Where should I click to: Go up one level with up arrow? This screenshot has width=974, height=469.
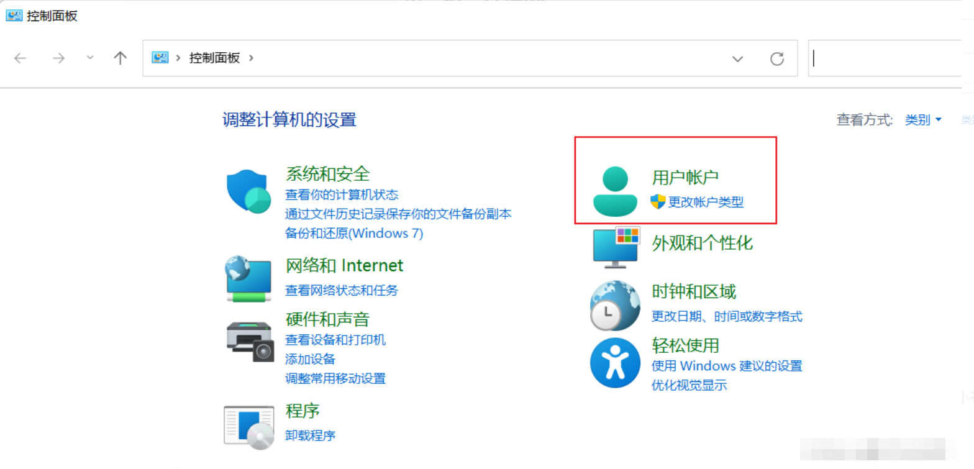[x=120, y=58]
